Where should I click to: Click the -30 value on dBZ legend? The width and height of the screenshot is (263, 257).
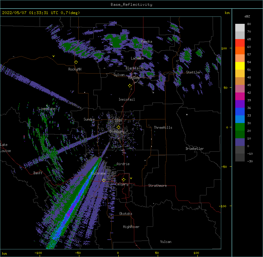tap(250, 161)
